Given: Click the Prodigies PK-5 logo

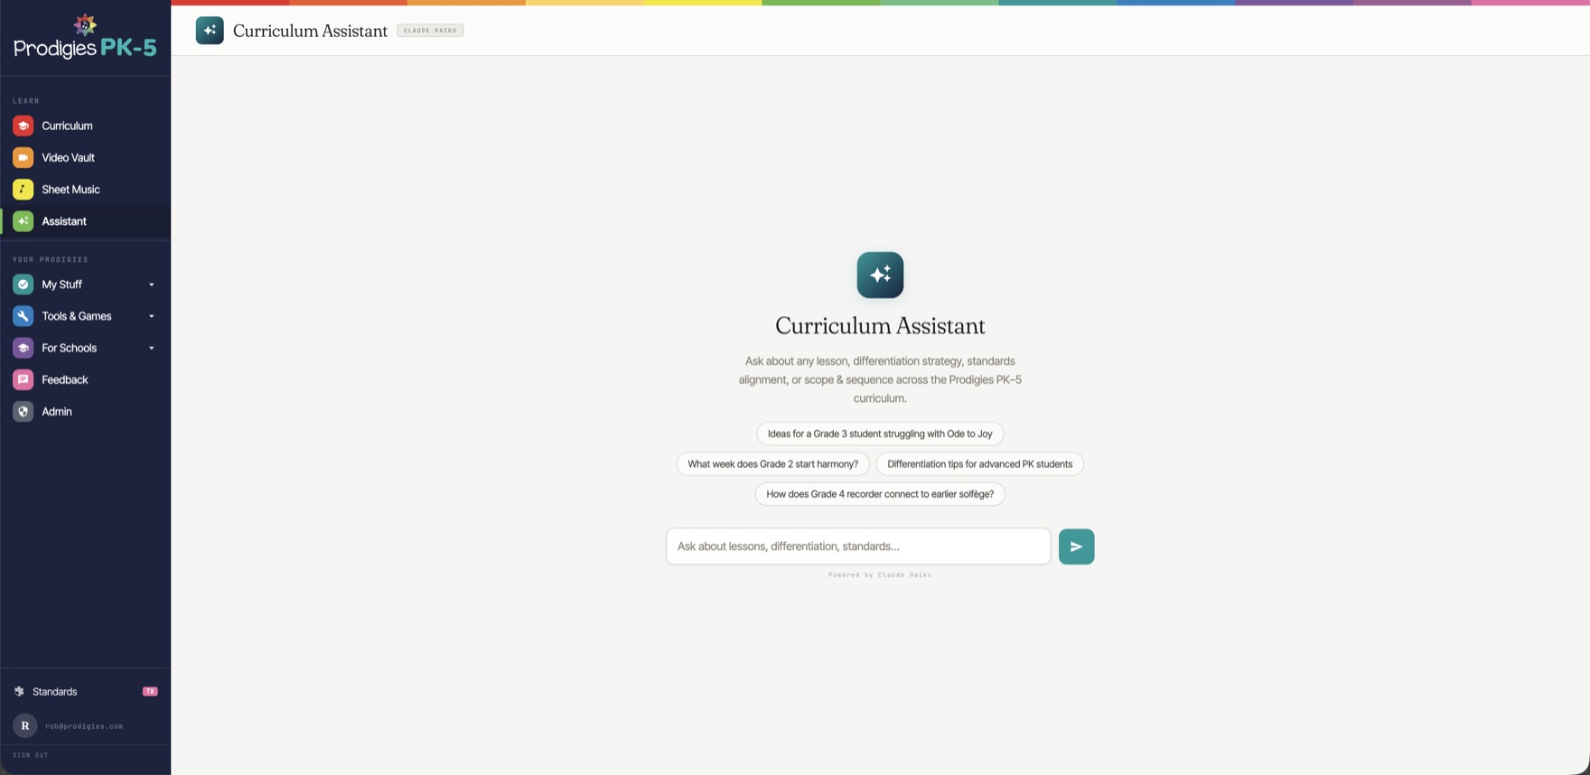Looking at the screenshot, I should [x=85, y=38].
